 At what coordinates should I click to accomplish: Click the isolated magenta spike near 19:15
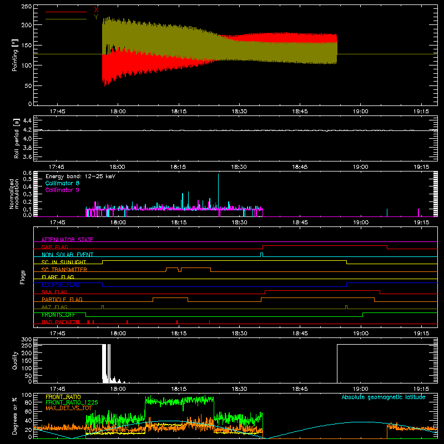418,213
